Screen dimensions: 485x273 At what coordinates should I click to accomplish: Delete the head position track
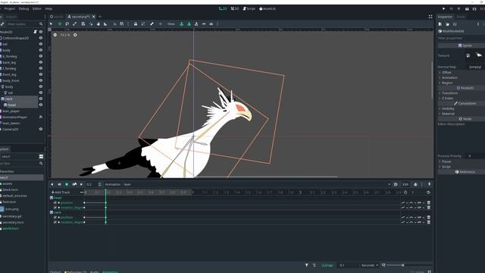429,202
